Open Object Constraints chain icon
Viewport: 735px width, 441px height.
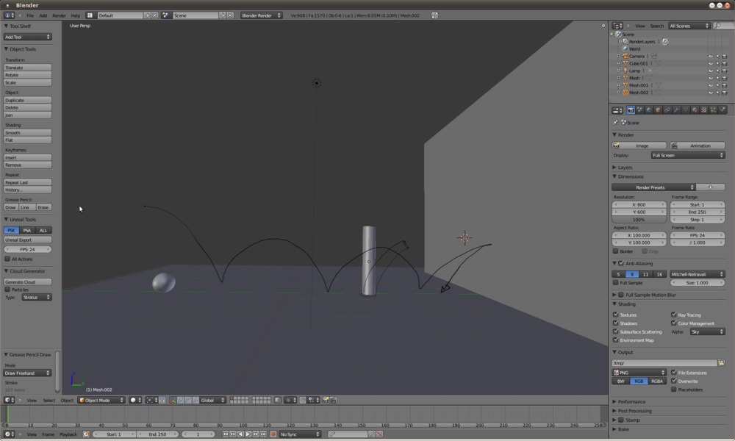tap(667, 110)
